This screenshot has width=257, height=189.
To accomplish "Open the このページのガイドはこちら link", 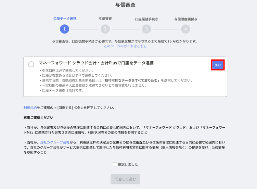I will click(x=125, y=46).
